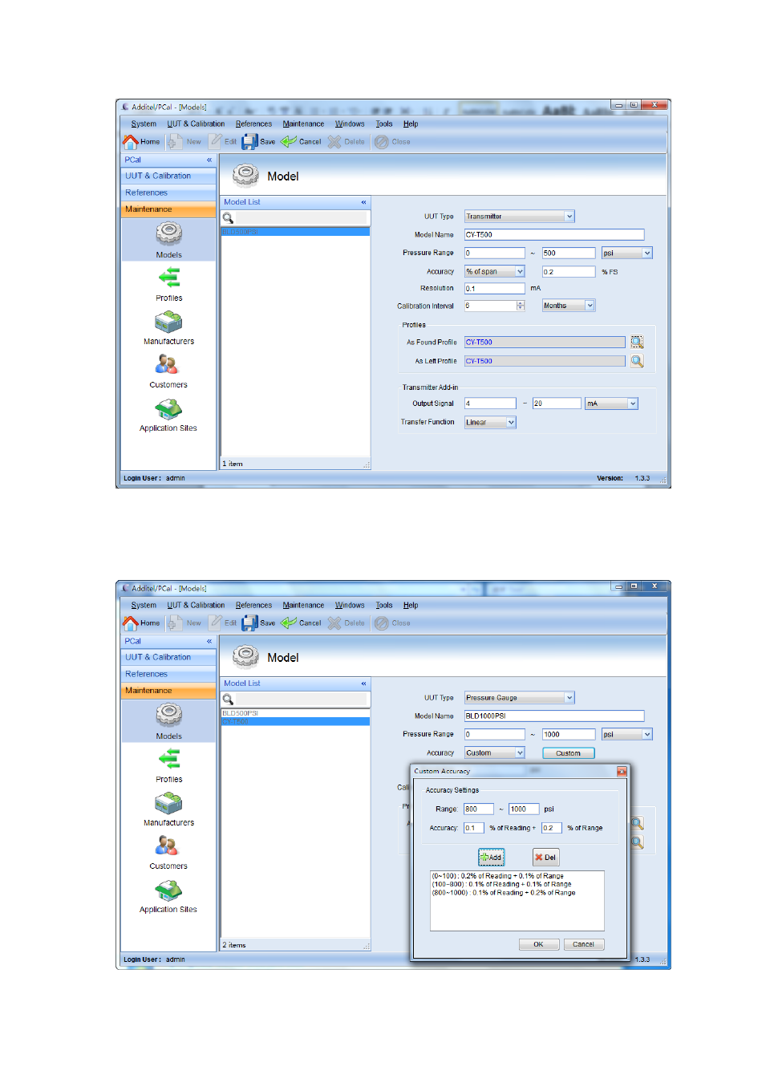Click the Save toolbar icon in the CY-T500 window

[x=249, y=141]
